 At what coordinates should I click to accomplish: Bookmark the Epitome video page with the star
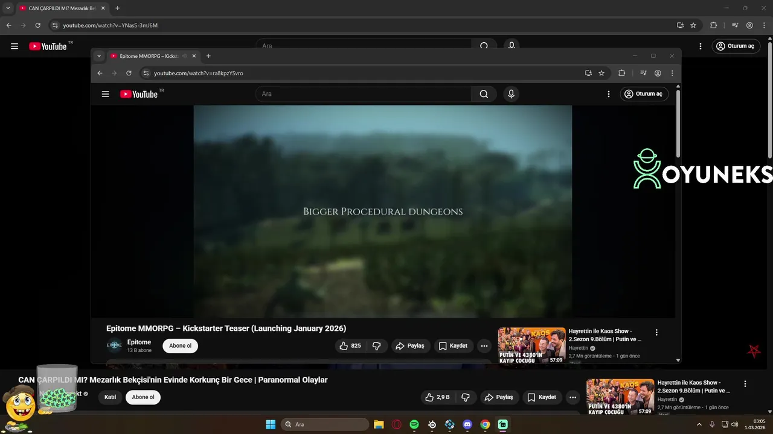tap(601, 73)
